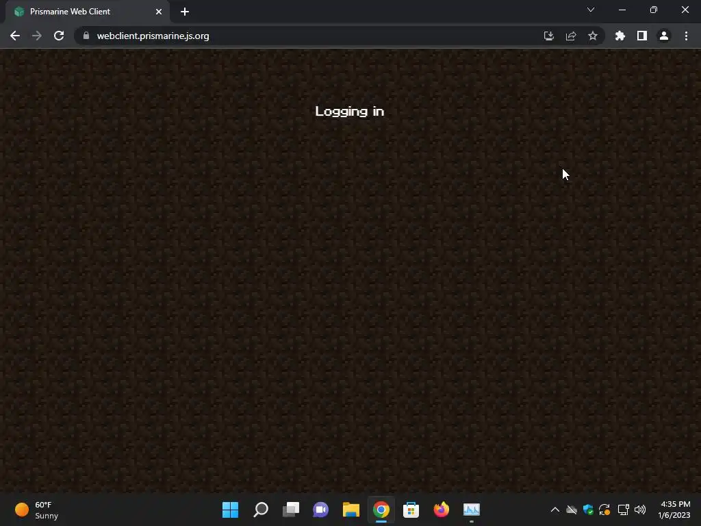Open Microsoft Store from taskbar
701x526 pixels.
click(x=411, y=510)
